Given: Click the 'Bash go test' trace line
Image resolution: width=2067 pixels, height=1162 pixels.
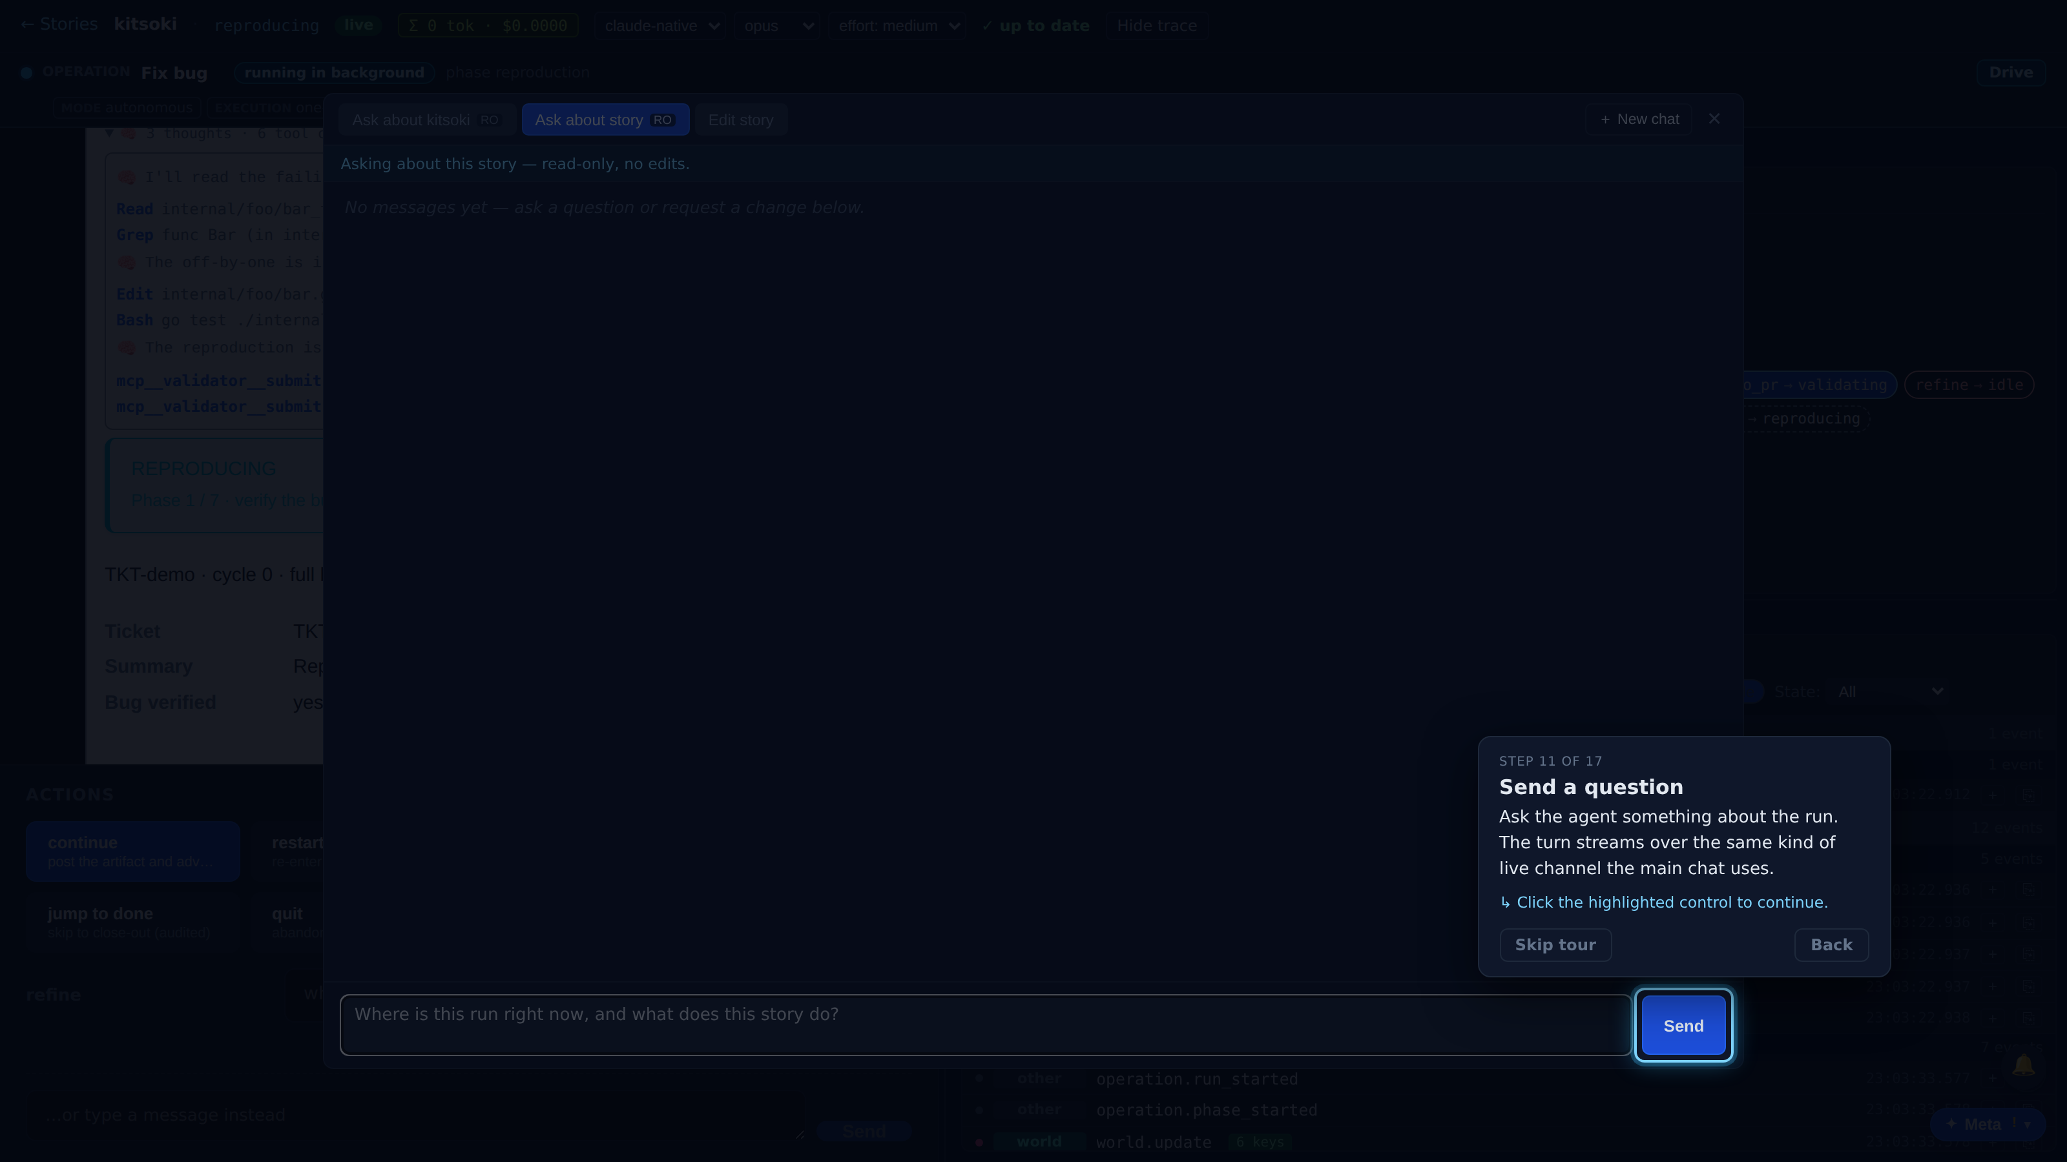Looking at the screenshot, I should point(218,320).
